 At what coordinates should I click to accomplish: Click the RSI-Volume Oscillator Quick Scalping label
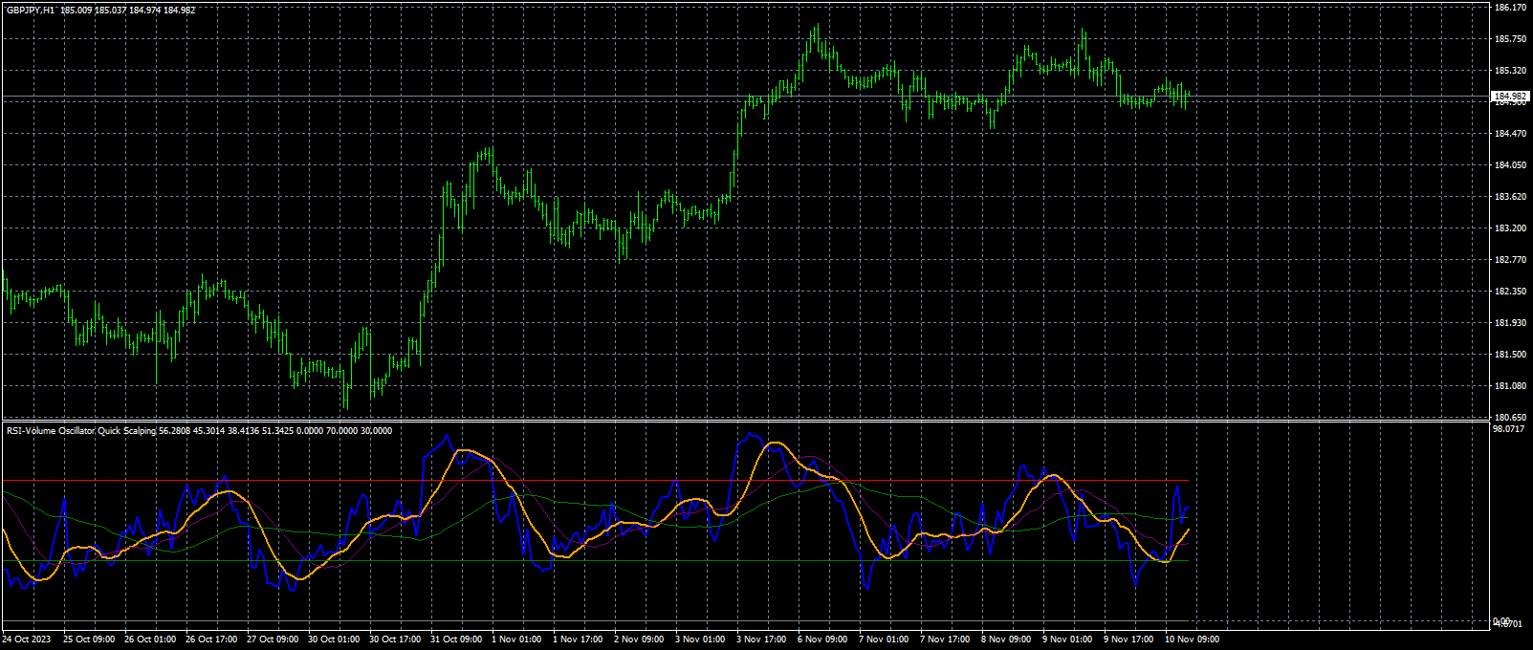coord(81,431)
